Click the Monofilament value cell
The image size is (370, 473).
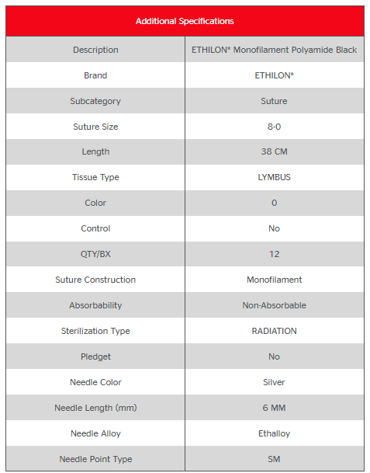pyautogui.click(x=275, y=280)
